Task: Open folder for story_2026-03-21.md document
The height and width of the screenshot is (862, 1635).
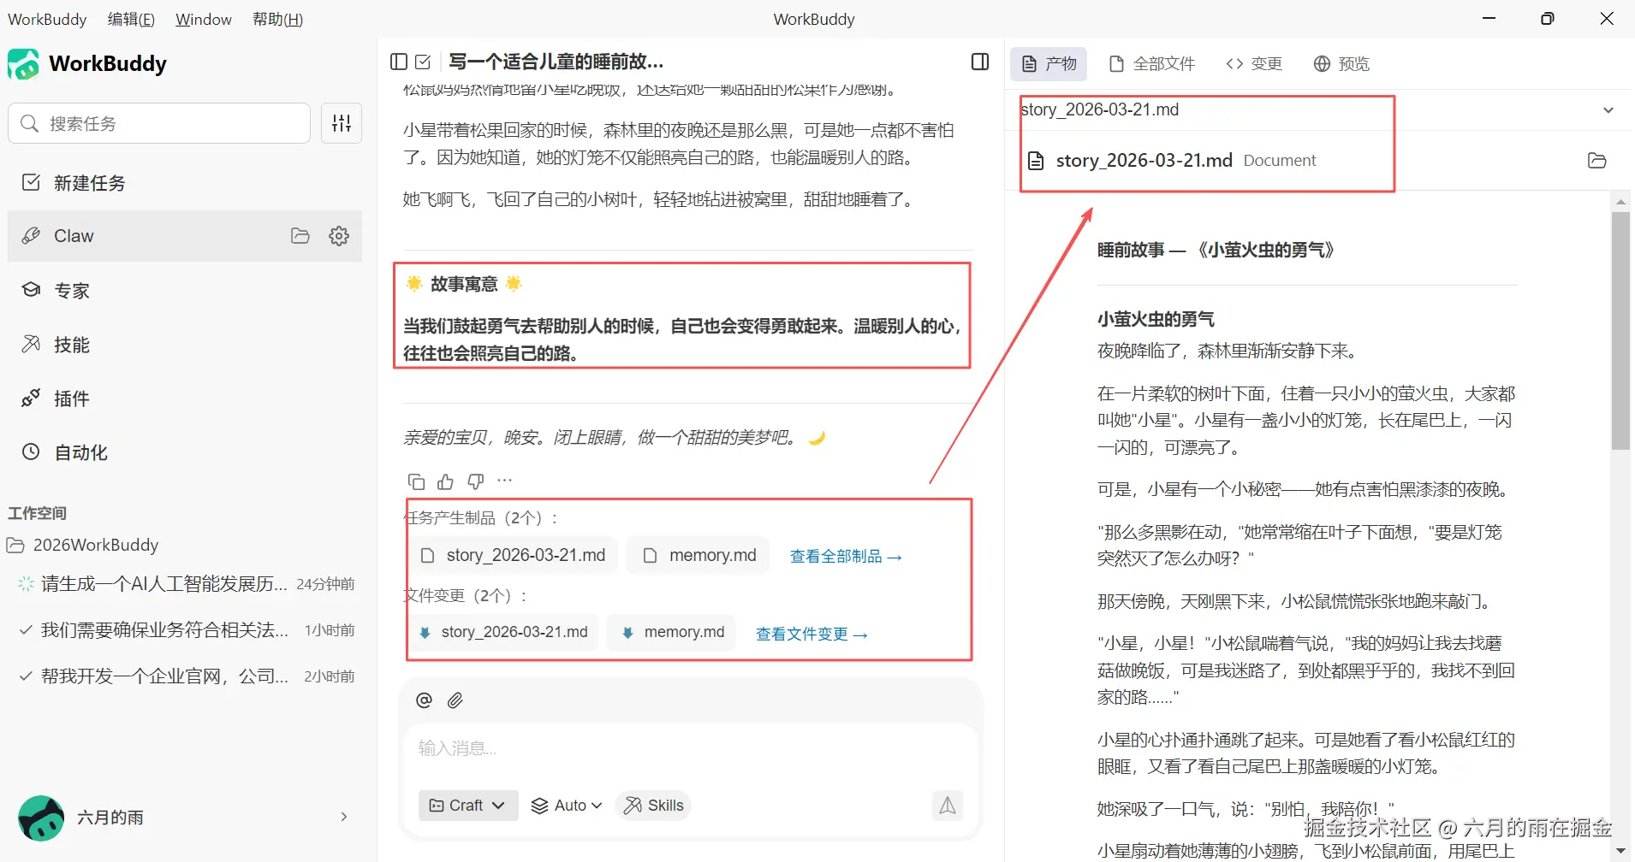Action: pyautogui.click(x=1596, y=161)
